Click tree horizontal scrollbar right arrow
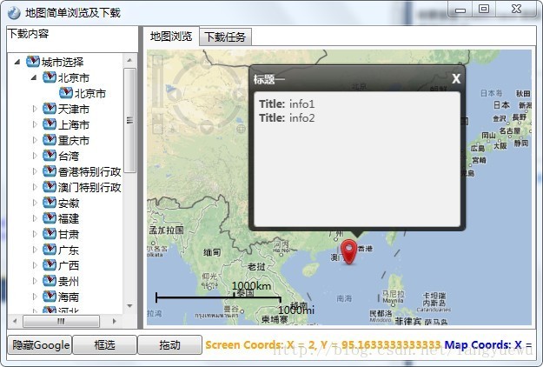Screen dimensions: 543x367 115,321
